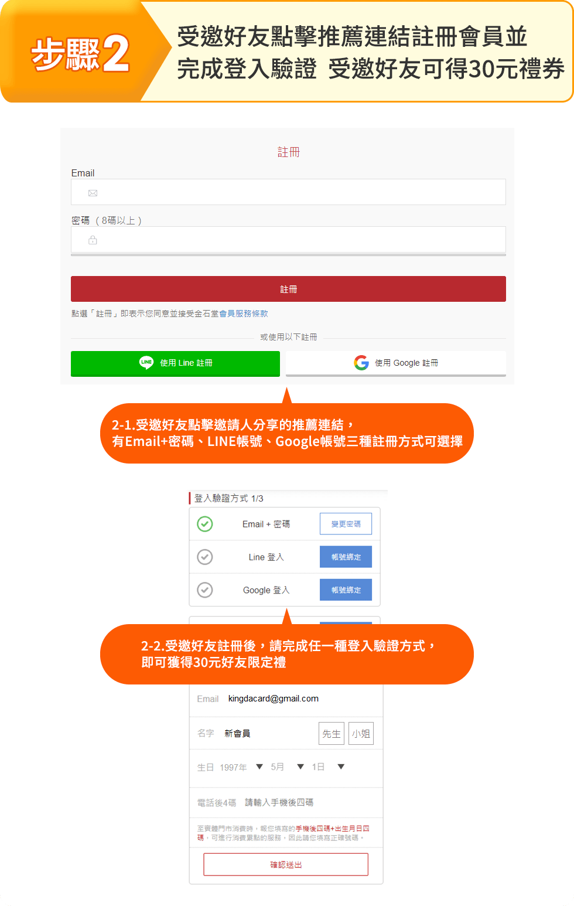
Task: Click the lock icon in password field
Action: click(93, 240)
